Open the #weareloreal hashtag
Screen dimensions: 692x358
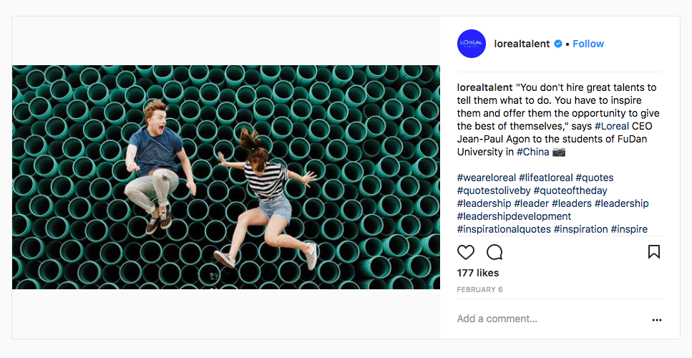(x=487, y=178)
